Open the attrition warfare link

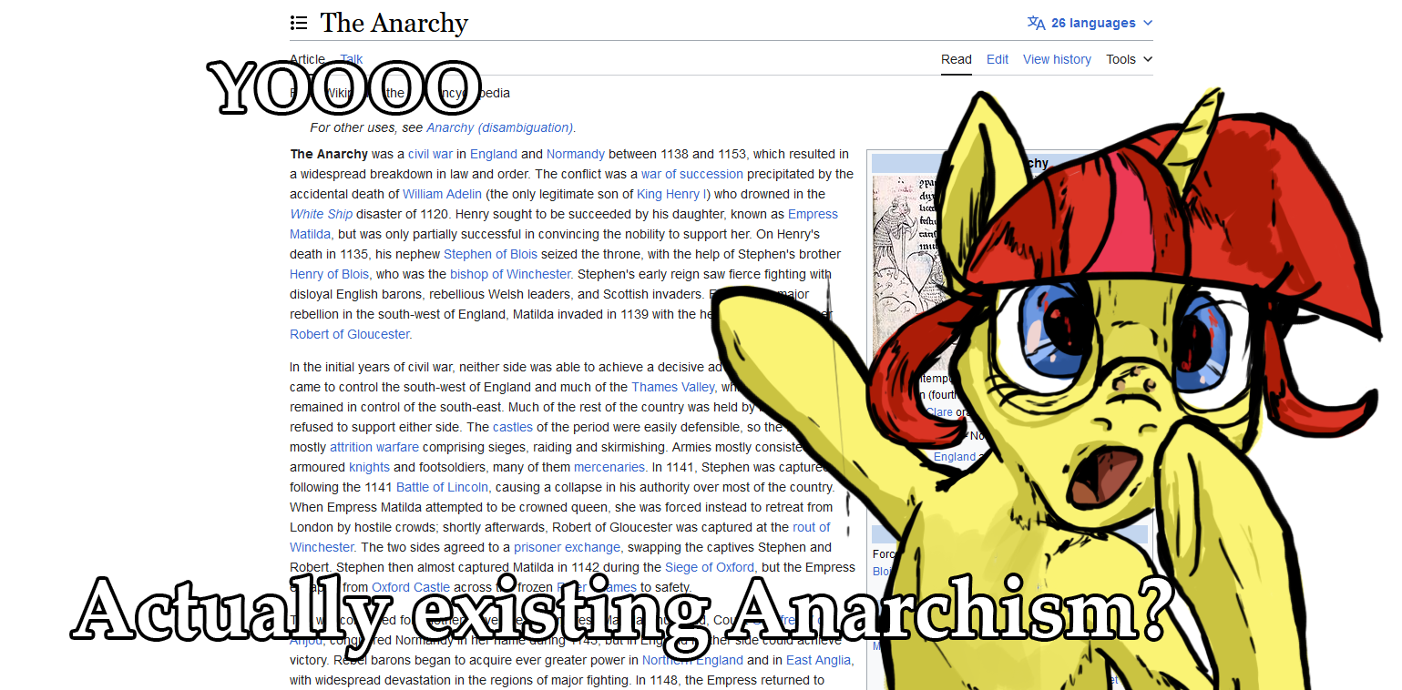click(374, 447)
